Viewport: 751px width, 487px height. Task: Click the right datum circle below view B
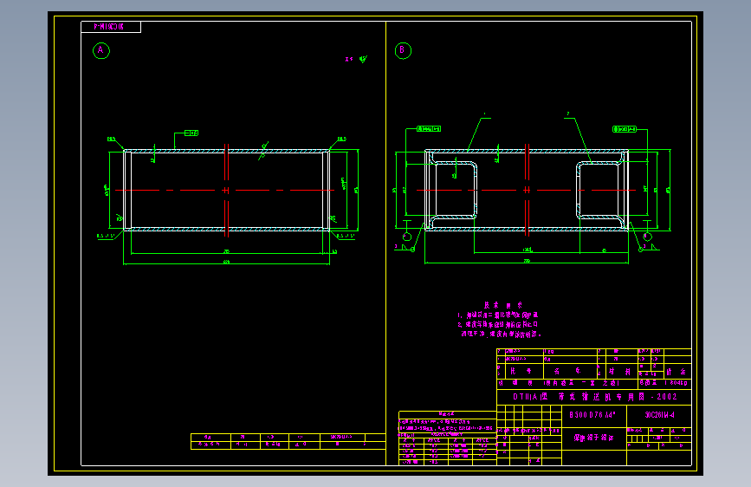point(647,237)
